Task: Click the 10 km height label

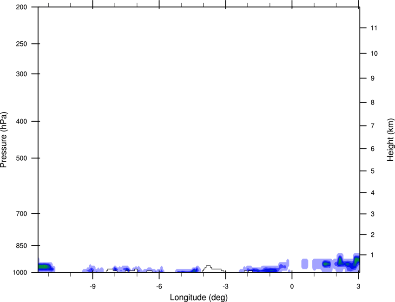Action: click(374, 53)
